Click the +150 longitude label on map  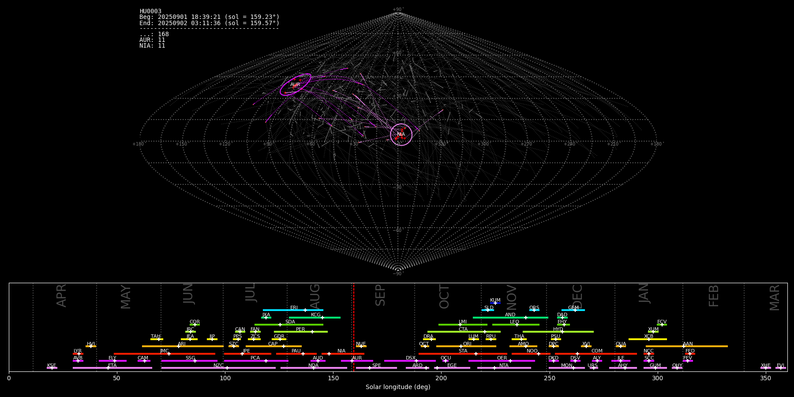coord(181,144)
